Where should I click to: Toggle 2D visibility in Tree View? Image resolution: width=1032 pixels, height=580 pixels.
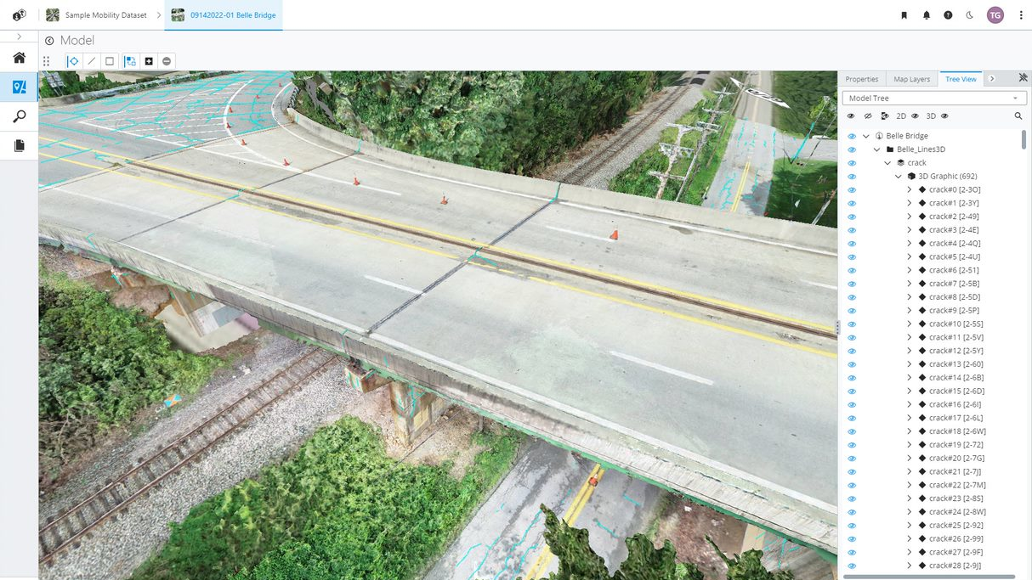tap(916, 115)
